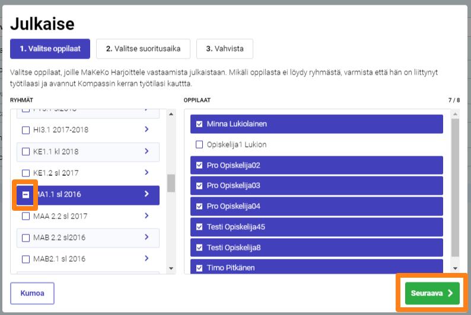Uncheck student Minna Lukiolainen
This screenshot has width=471, height=315.
(x=199, y=124)
